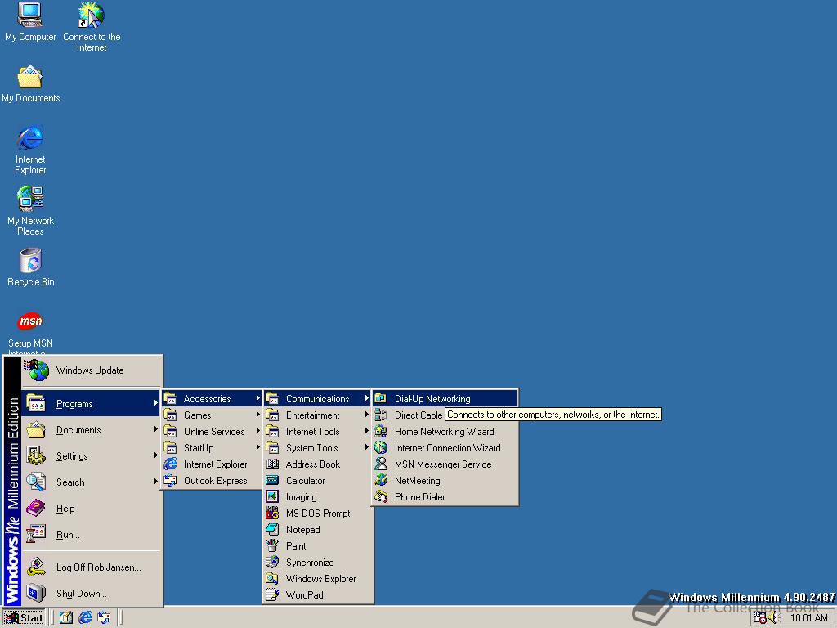Launch Address Book from Accessories
The width and height of the screenshot is (837, 628).
click(x=318, y=464)
